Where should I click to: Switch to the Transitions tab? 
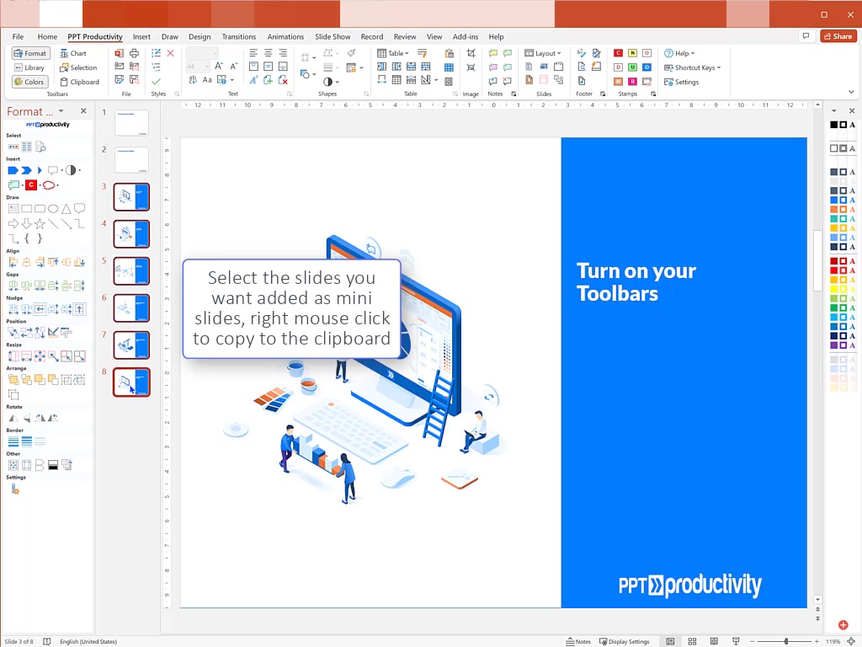click(238, 37)
